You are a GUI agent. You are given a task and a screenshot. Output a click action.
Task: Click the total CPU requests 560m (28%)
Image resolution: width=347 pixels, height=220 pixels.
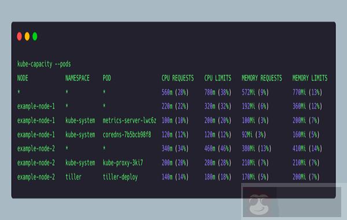pyautogui.click(x=175, y=92)
